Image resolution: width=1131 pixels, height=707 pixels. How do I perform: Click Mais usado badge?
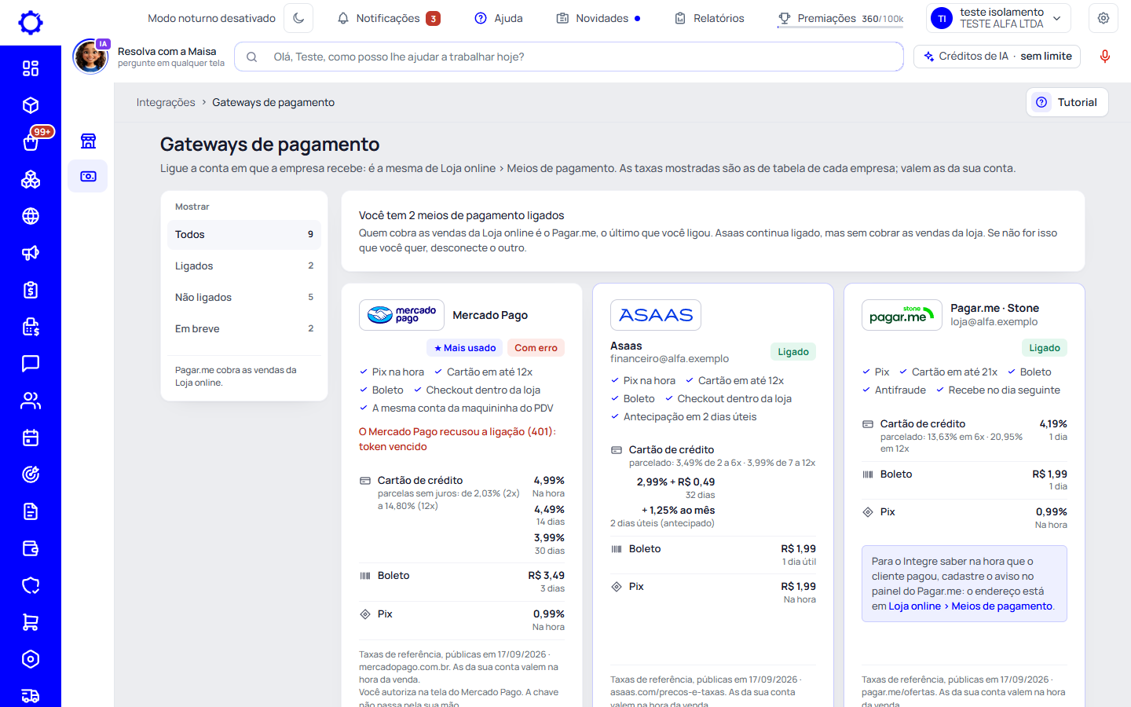(x=465, y=348)
